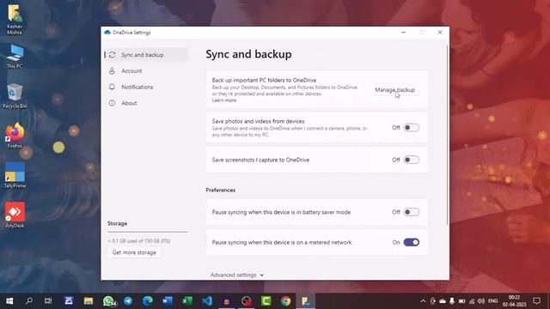Open Microsoft Edge from the taskbar
Screen dimensions: 550x309
(x=148, y=301)
